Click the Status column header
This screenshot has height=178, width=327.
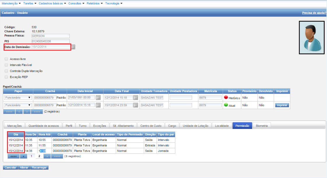point(232,91)
